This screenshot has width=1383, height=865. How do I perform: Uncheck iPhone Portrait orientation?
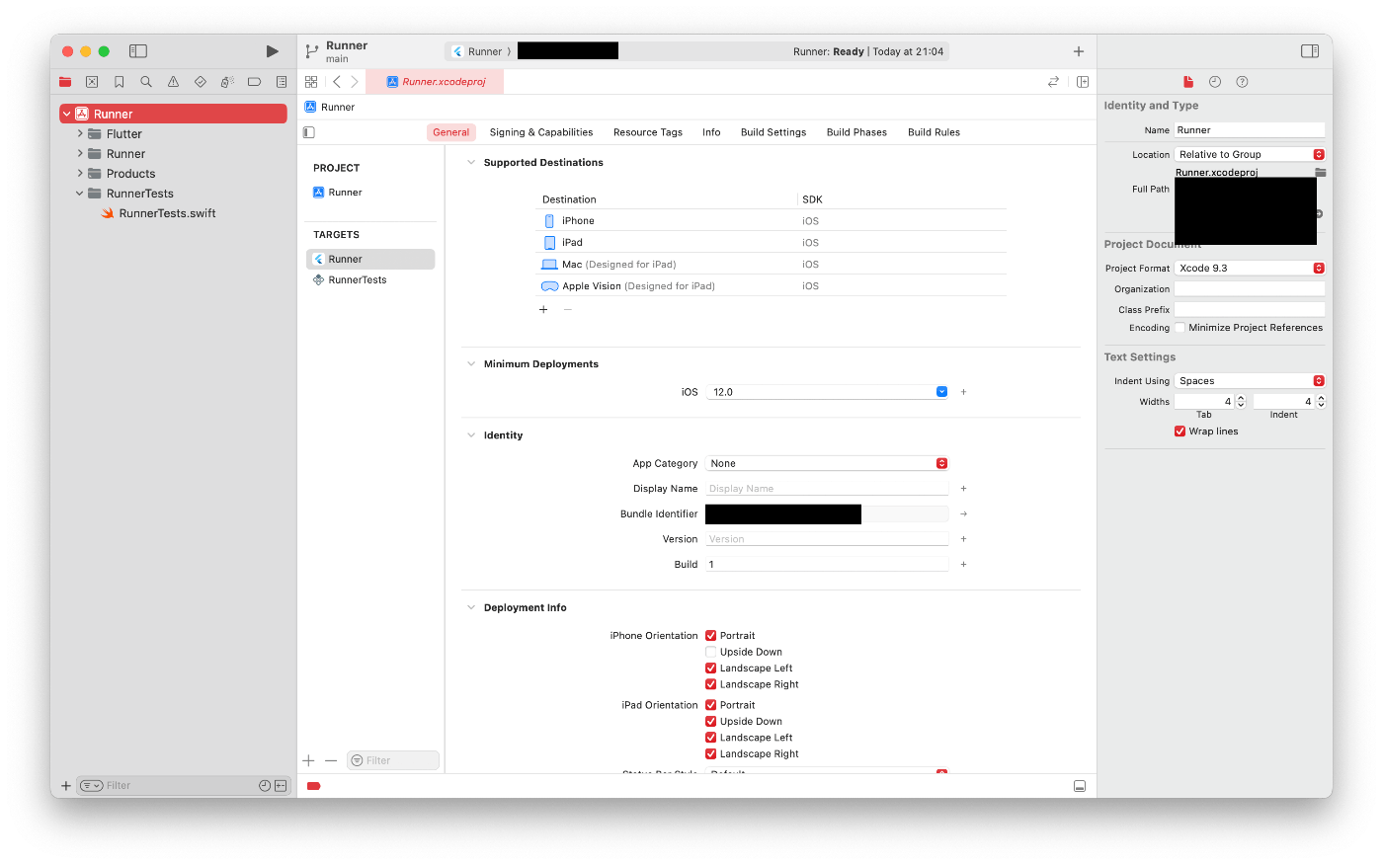point(710,636)
